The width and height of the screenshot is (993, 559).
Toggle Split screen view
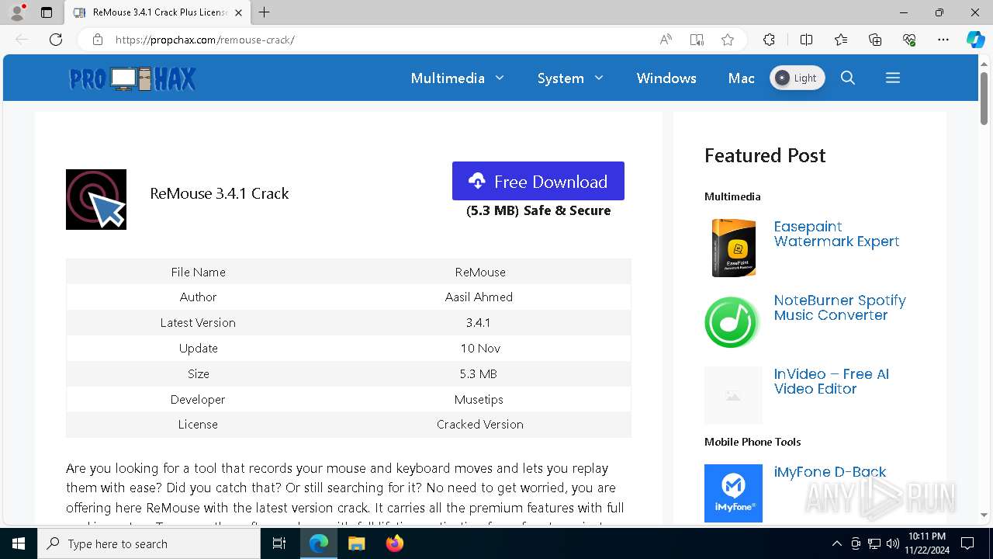tap(806, 40)
